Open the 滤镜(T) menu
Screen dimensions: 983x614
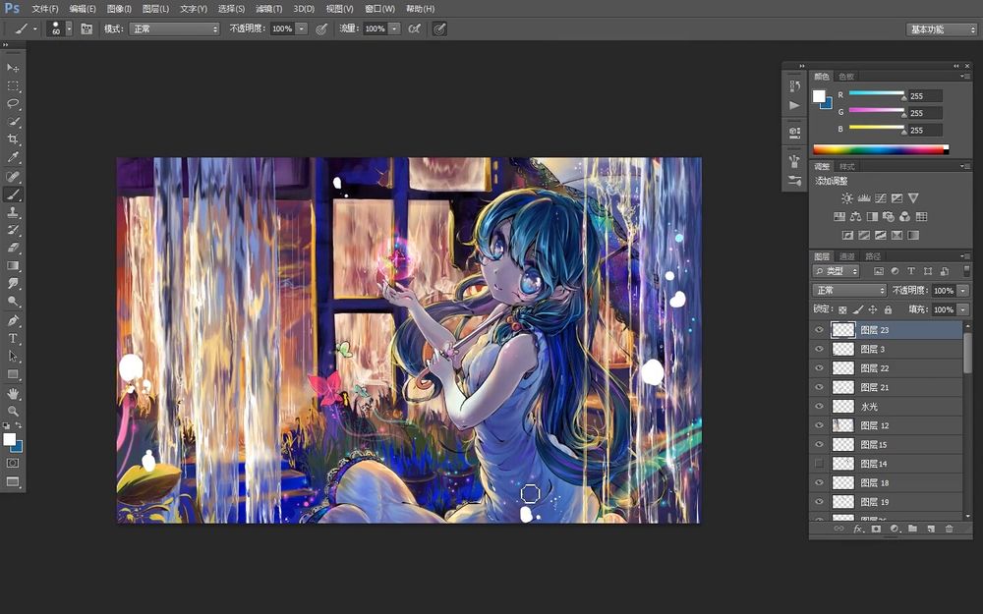tap(268, 9)
